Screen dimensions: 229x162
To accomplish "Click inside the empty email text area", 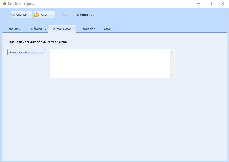I will pos(110,64).
